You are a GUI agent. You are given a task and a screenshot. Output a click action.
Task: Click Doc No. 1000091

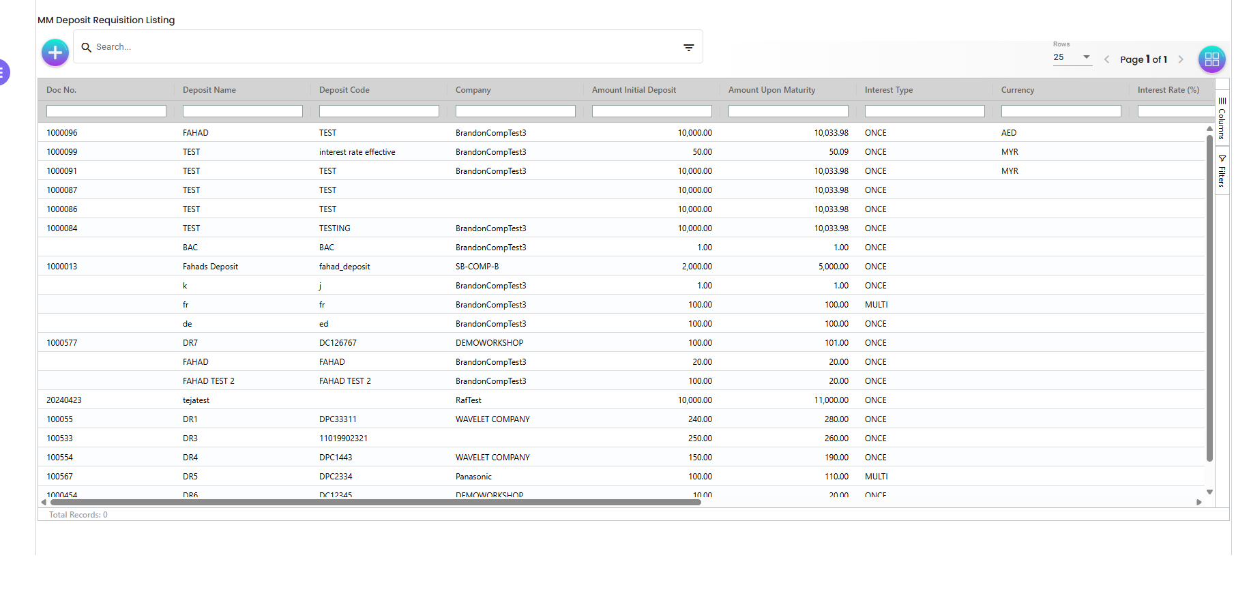coord(62,171)
